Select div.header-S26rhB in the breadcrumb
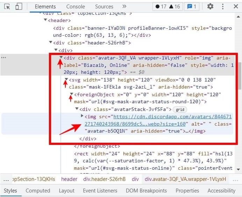The width and height of the screenshot is (242, 197). [105, 179]
